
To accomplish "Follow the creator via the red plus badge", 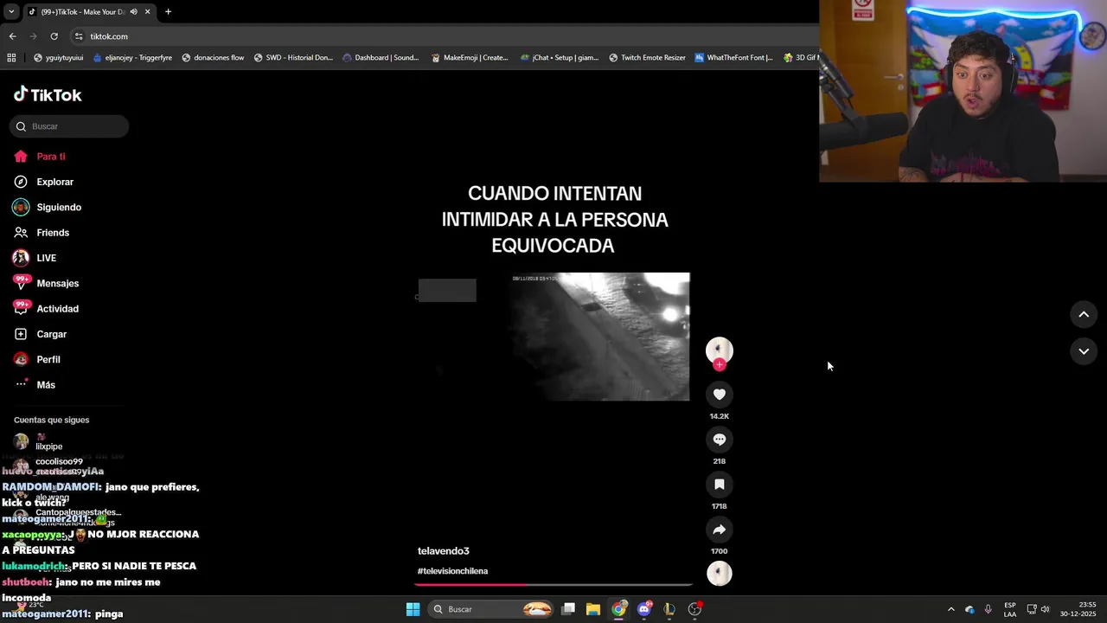I will 719,364.
